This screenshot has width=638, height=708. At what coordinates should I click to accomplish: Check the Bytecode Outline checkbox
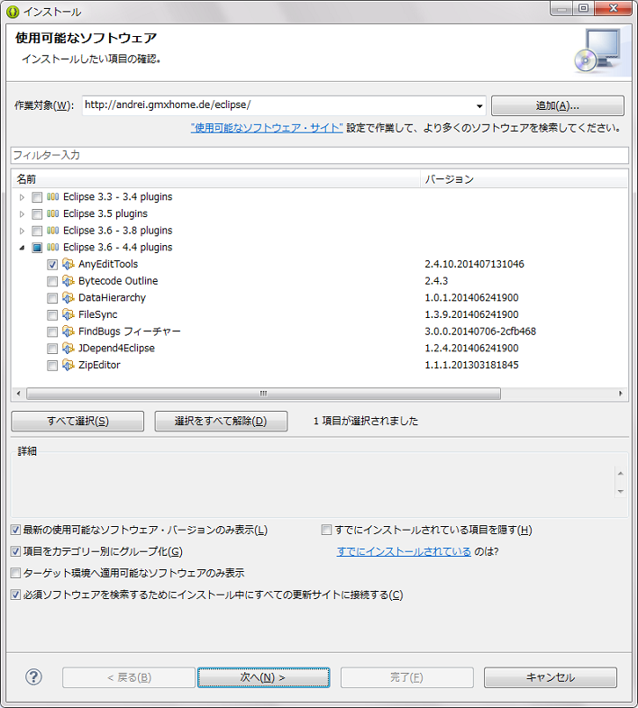coord(52,281)
